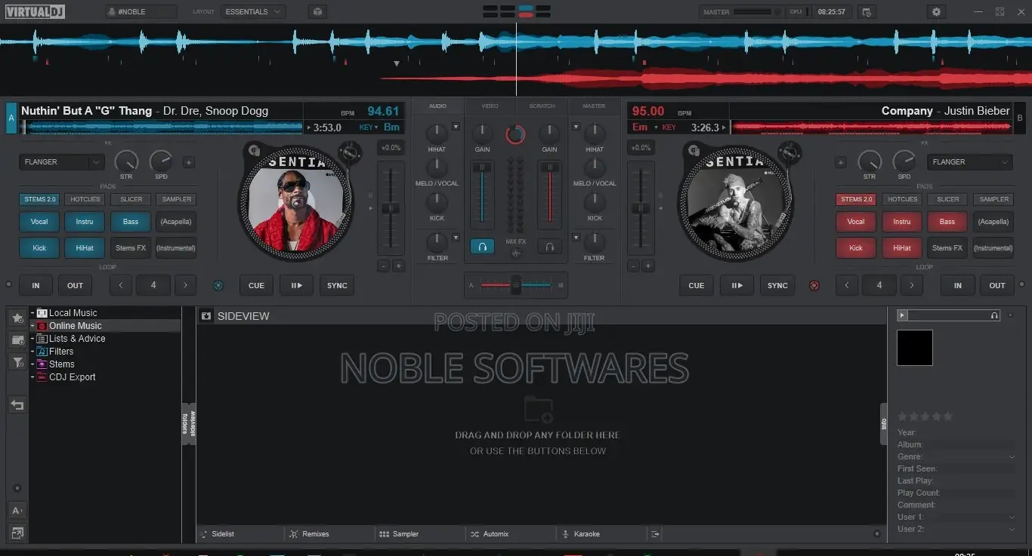Click the blue loop record circle on deck A

tap(218, 285)
